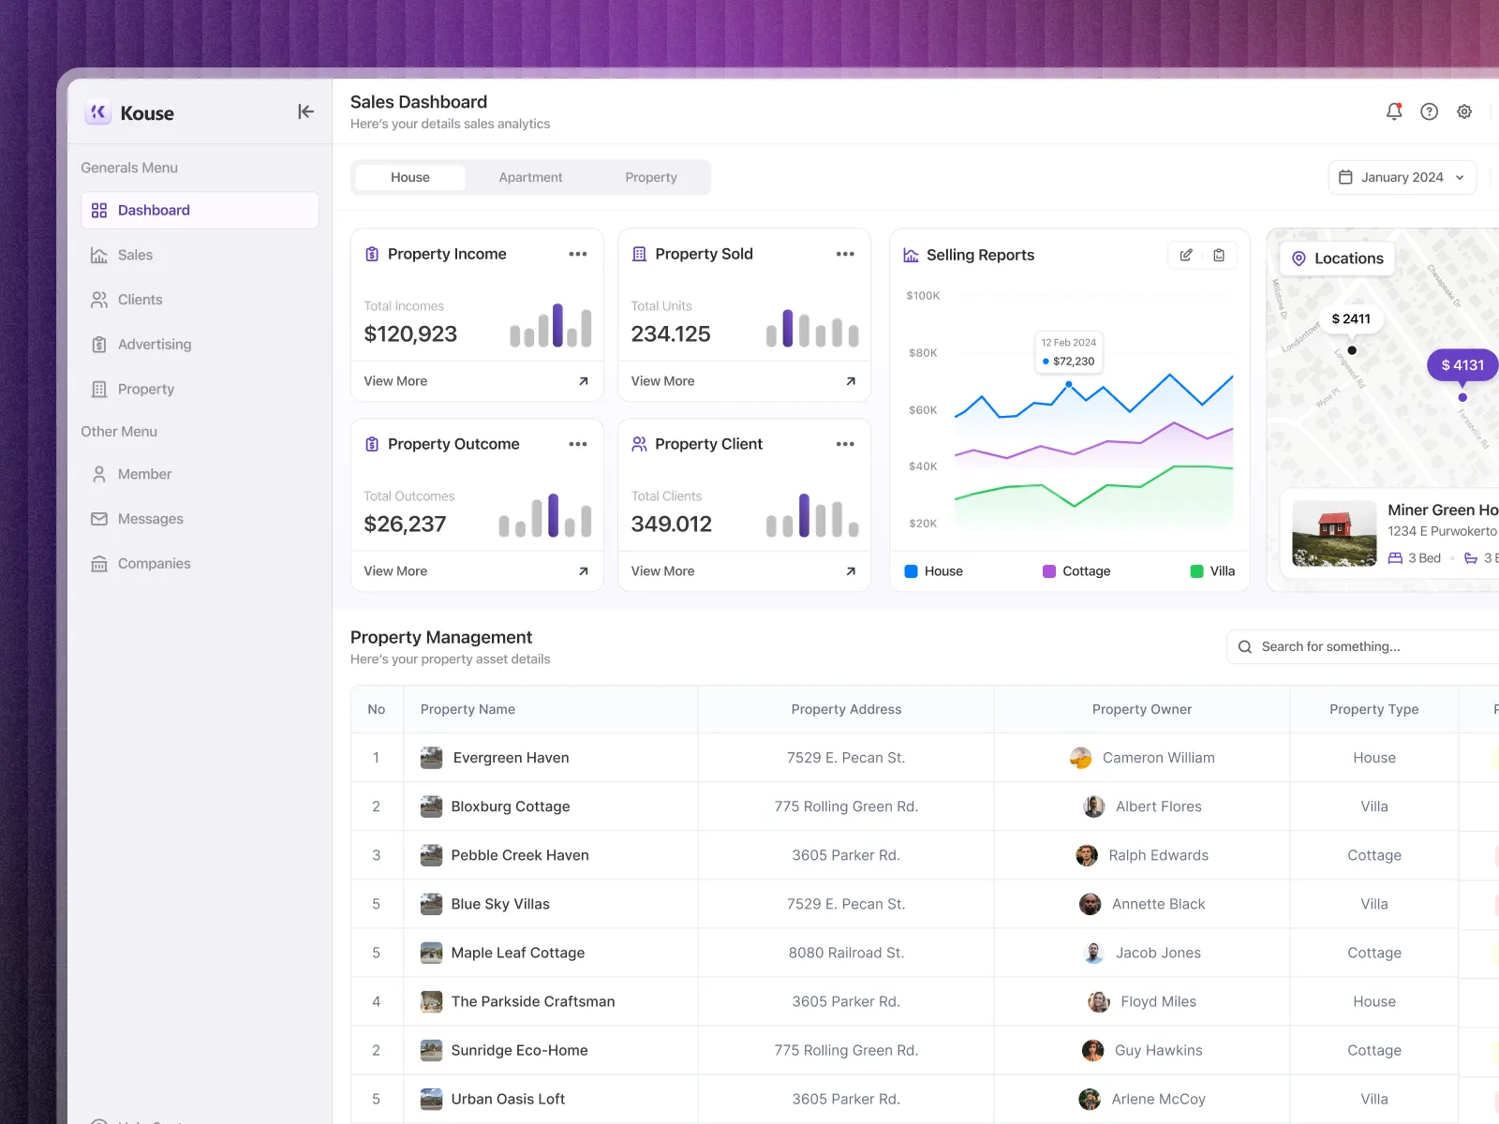Image resolution: width=1499 pixels, height=1124 pixels.
Task: Click the Bloxburg Cottage thumbnail
Action: (431, 806)
